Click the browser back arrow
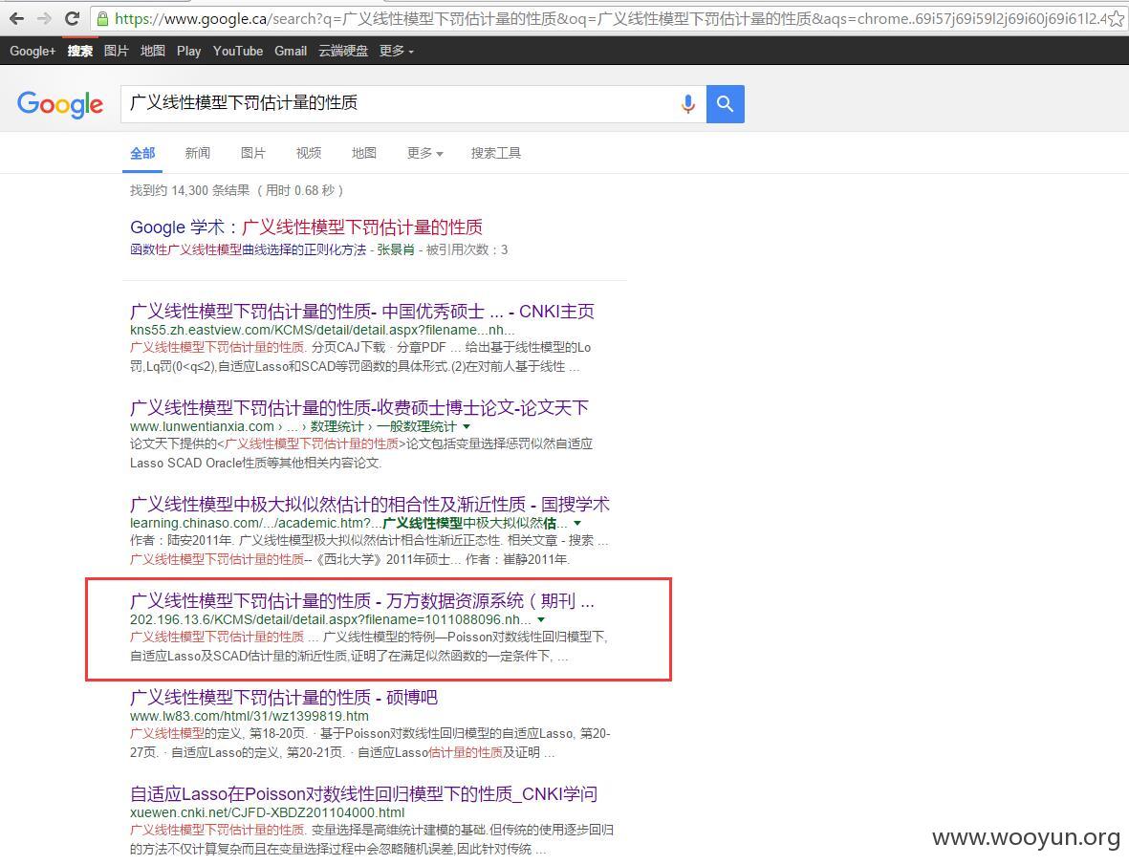The height and width of the screenshot is (865, 1129). 17,18
